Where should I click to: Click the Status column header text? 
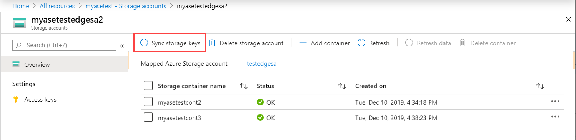[x=265, y=86]
